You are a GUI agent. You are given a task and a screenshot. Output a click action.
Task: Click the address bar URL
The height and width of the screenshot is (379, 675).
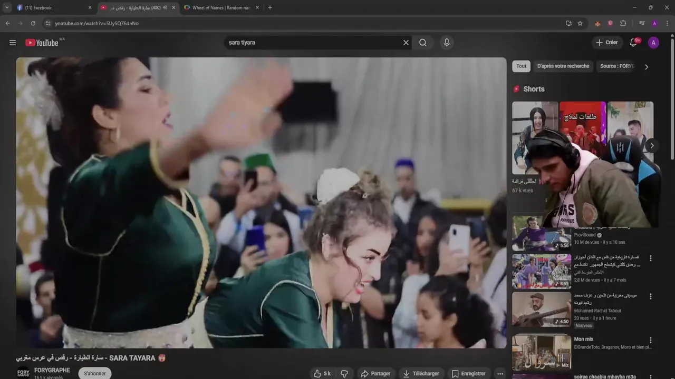[97, 23]
